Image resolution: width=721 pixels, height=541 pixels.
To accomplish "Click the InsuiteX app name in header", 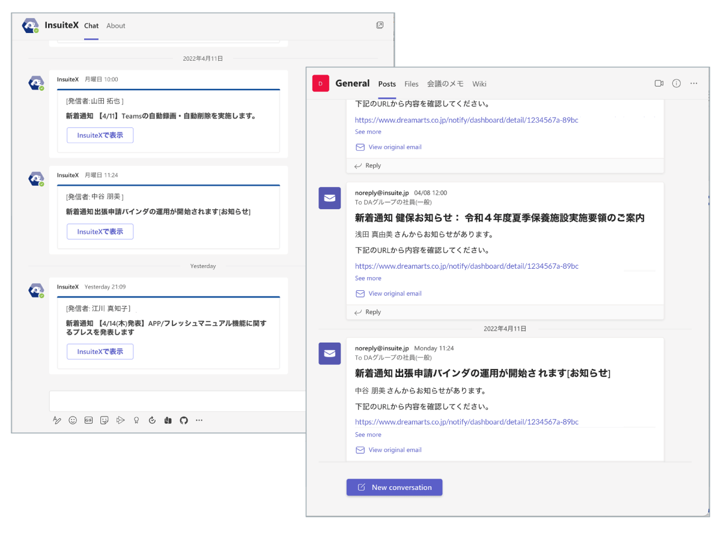I will (x=62, y=25).
